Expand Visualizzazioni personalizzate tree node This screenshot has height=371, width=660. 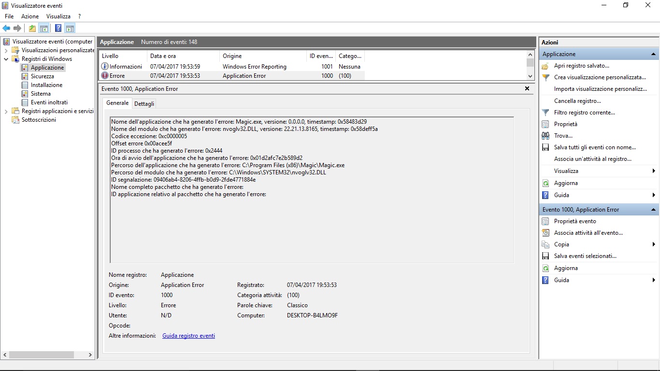click(x=6, y=50)
